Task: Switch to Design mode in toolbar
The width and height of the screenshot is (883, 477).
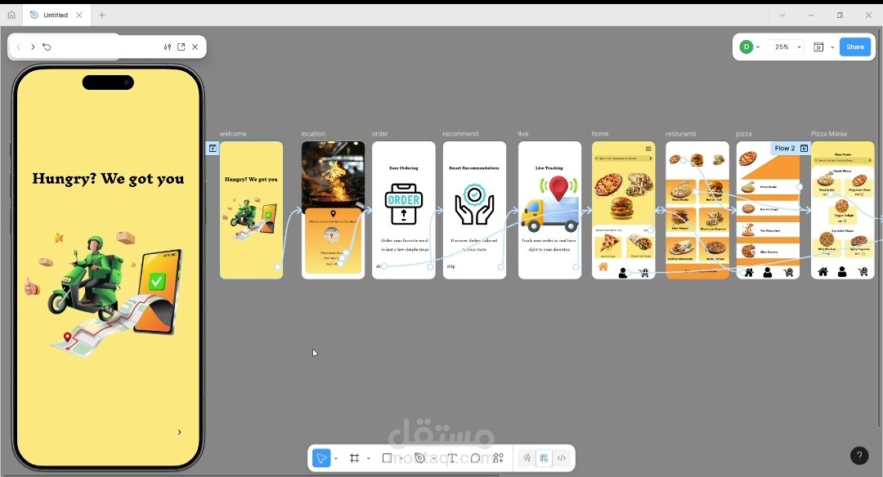Action: pyautogui.click(x=544, y=458)
